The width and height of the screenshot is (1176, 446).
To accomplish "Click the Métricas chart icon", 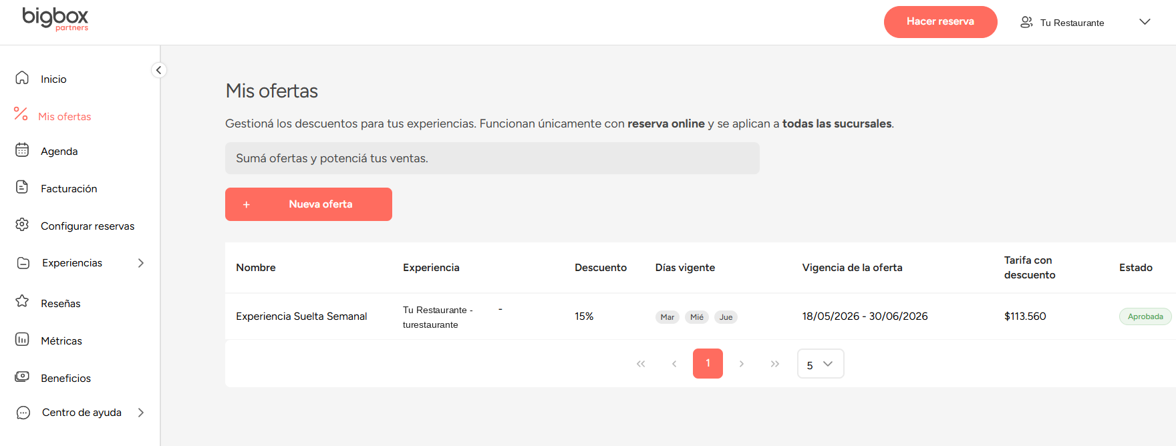I will click(22, 340).
